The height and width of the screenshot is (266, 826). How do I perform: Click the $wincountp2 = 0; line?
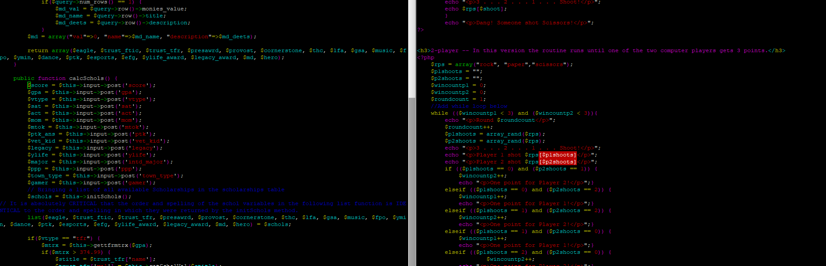(458, 92)
